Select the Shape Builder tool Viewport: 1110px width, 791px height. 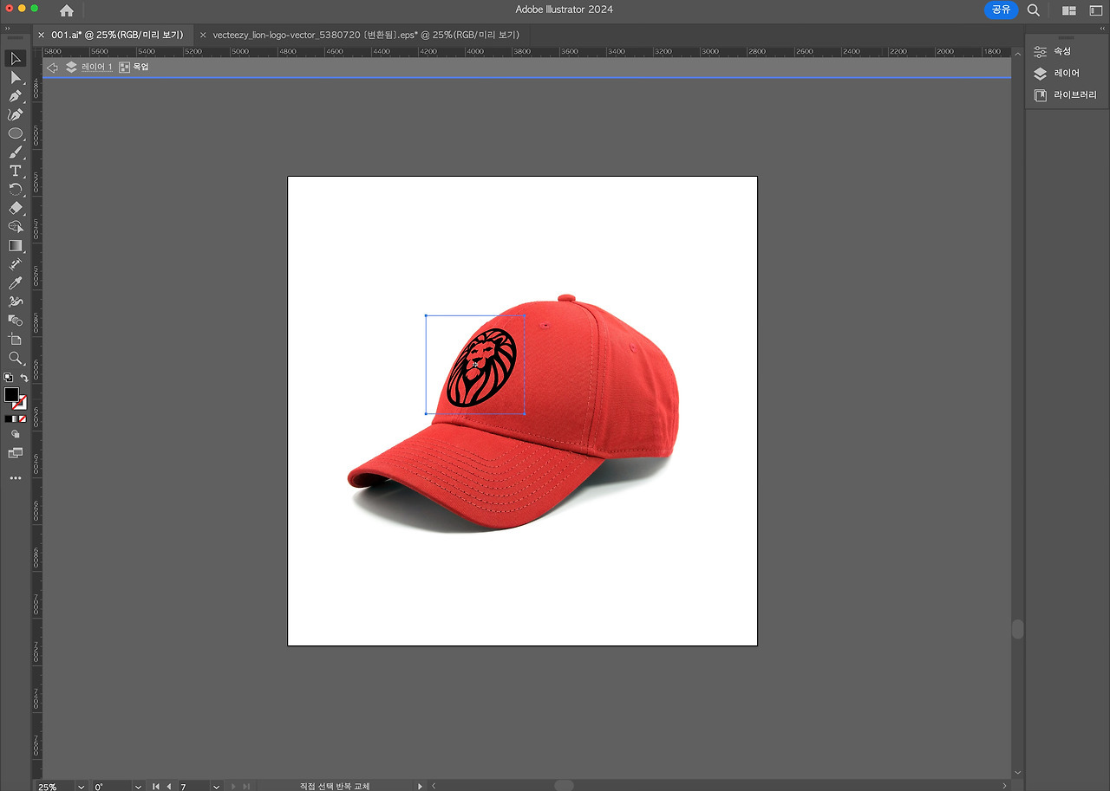pos(15,227)
